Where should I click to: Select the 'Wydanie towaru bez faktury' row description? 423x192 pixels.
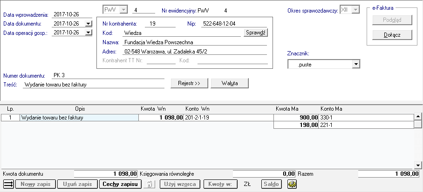coord(79,118)
